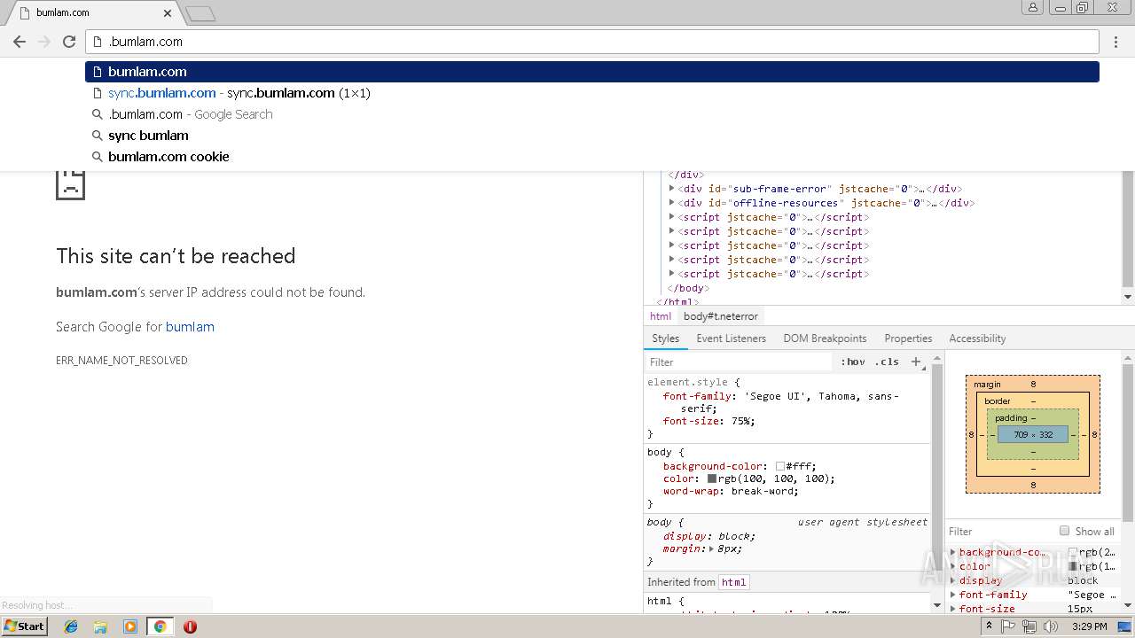The image size is (1135, 638).
Task: Toggle the Show all checkbox
Action: (1064, 531)
